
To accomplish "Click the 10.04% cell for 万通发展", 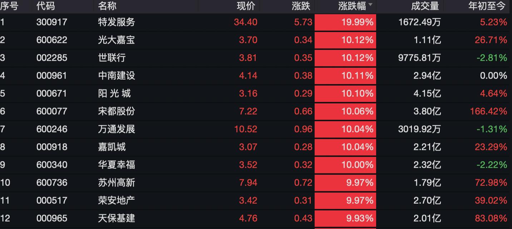I will coord(345,129).
